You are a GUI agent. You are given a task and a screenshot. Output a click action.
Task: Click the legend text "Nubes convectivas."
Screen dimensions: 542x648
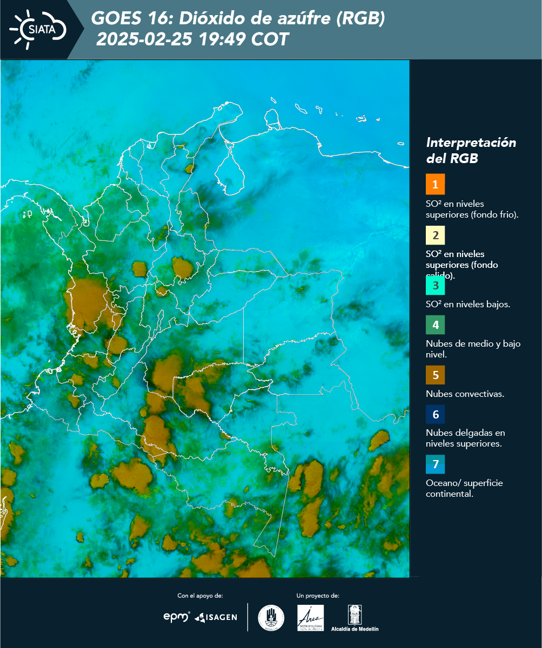[x=465, y=394]
